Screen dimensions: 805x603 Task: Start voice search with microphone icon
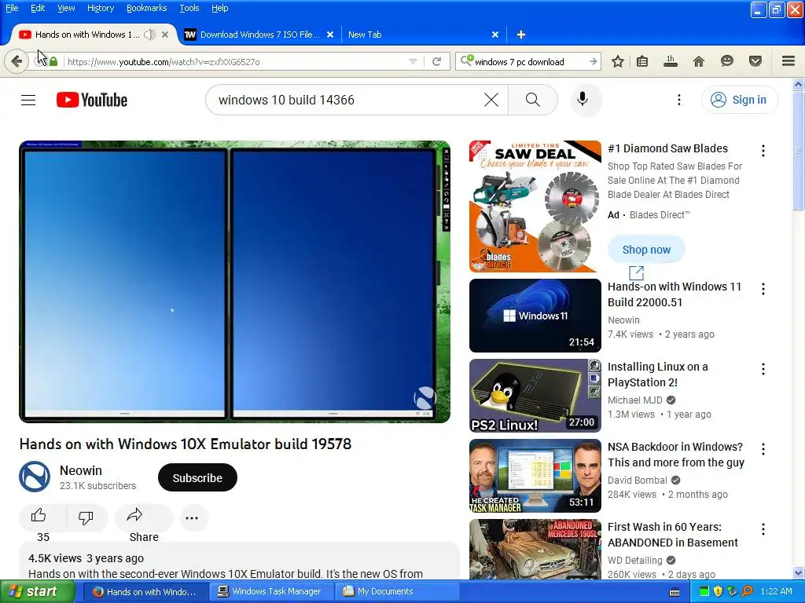point(583,100)
